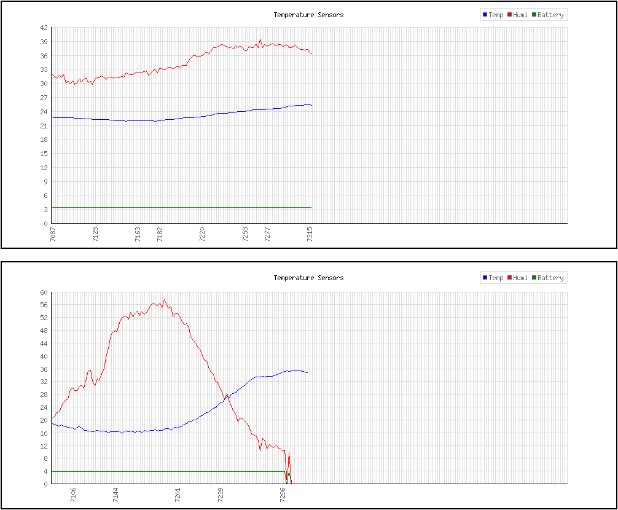Click x-axis label 7239 in bottom chart
The height and width of the screenshot is (510, 618).
pos(221,495)
